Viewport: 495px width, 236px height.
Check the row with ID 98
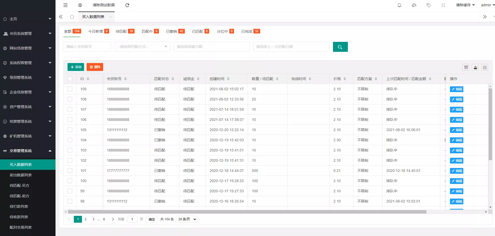pyautogui.click(x=70, y=201)
